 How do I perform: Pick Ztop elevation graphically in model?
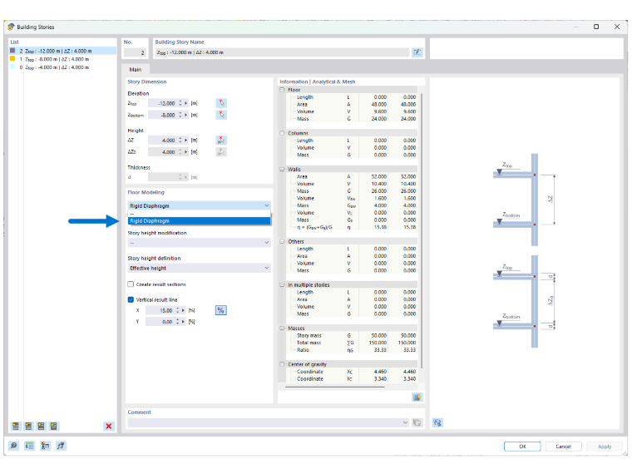click(x=221, y=103)
